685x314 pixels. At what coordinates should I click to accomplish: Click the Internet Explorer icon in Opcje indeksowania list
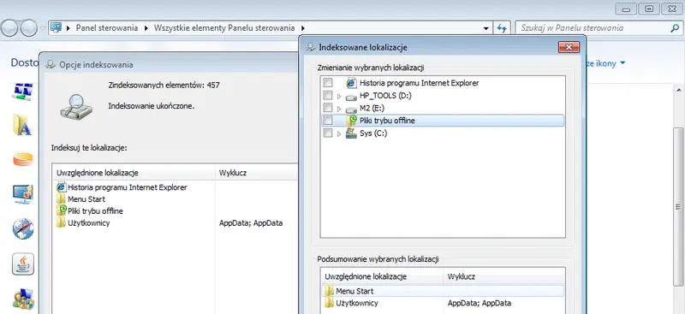[61, 187]
